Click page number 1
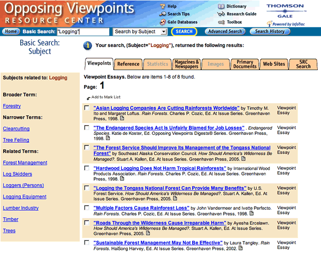Image resolution: width=321 pixels, height=253 pixels. click(x=102, y=86)
